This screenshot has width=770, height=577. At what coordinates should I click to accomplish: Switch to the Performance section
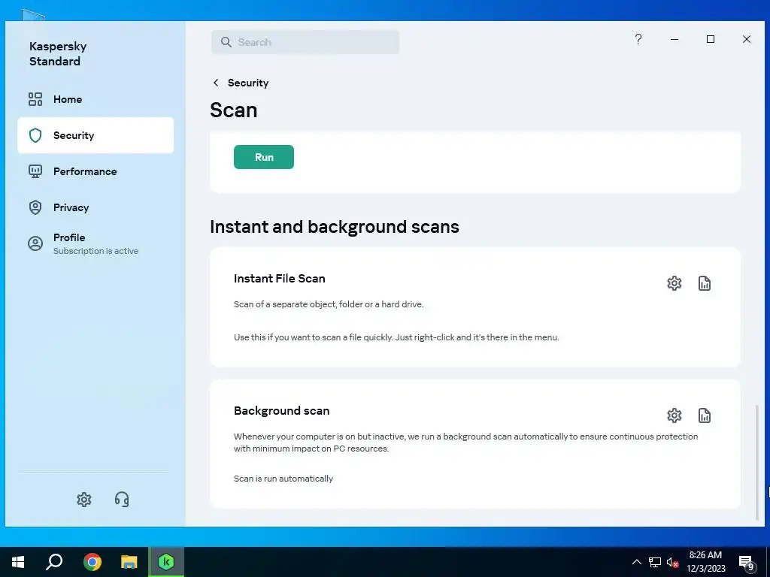click(95, 171)
